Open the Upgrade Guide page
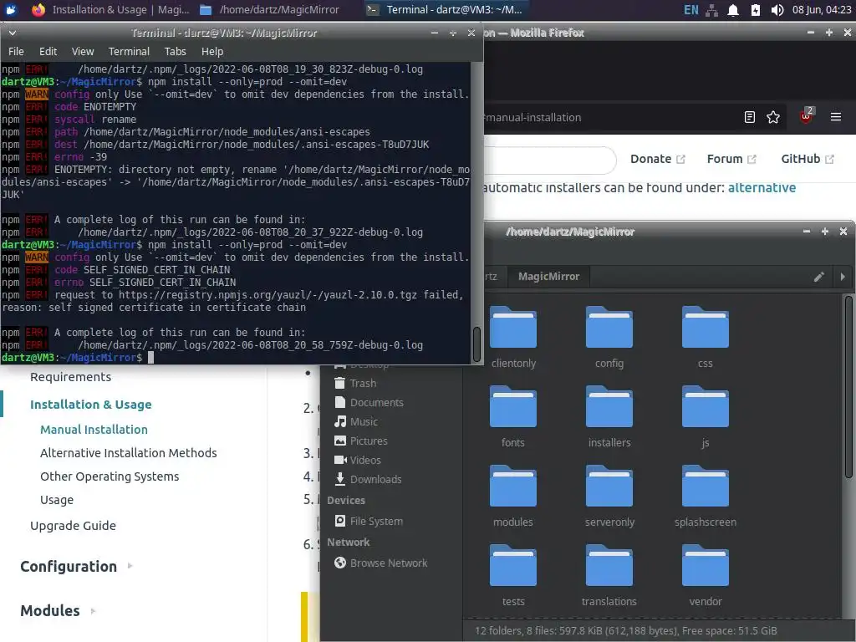 (74, 526)
